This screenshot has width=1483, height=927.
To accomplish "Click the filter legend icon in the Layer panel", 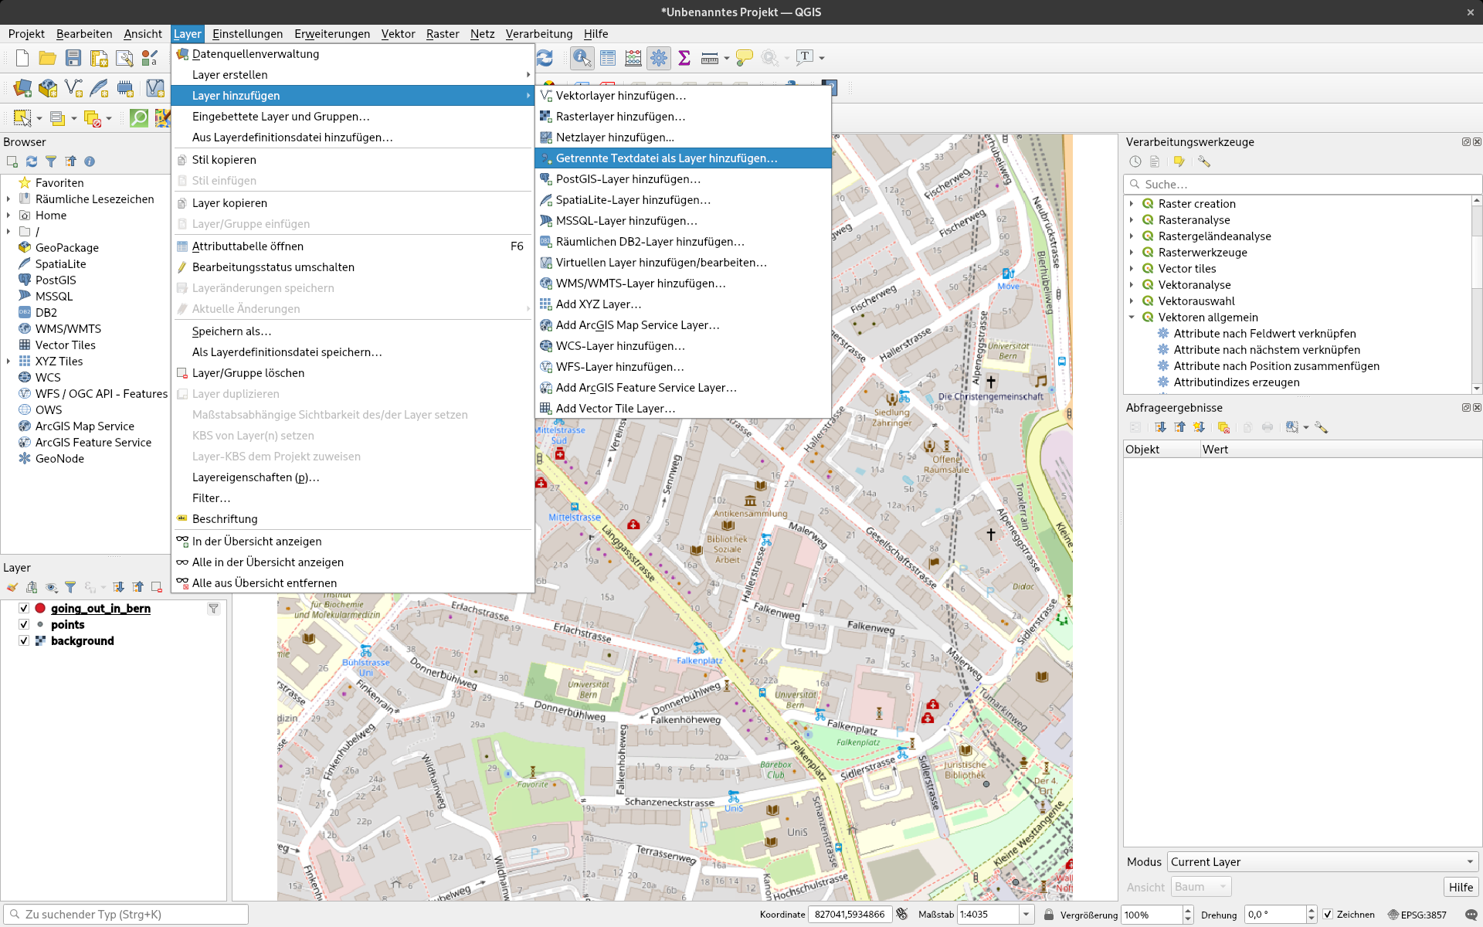I will pos(70,587).
